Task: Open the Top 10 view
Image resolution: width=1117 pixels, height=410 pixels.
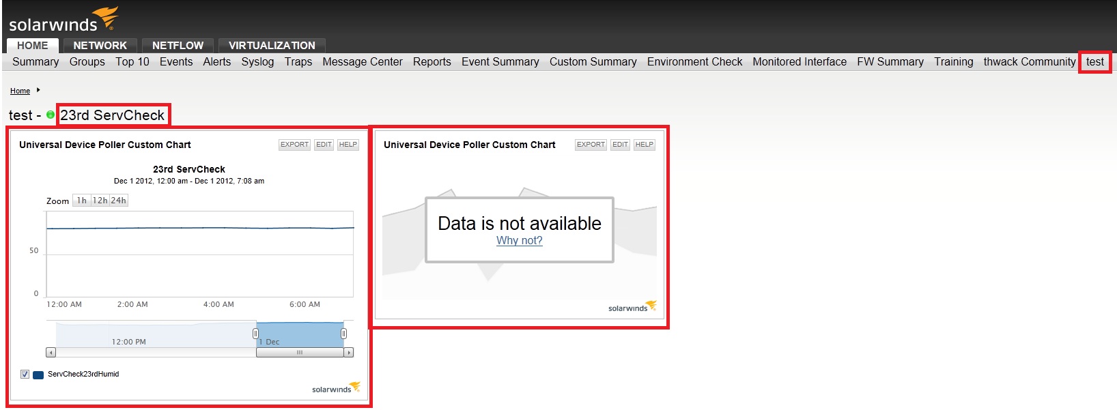Action: [x=132, y=61]
